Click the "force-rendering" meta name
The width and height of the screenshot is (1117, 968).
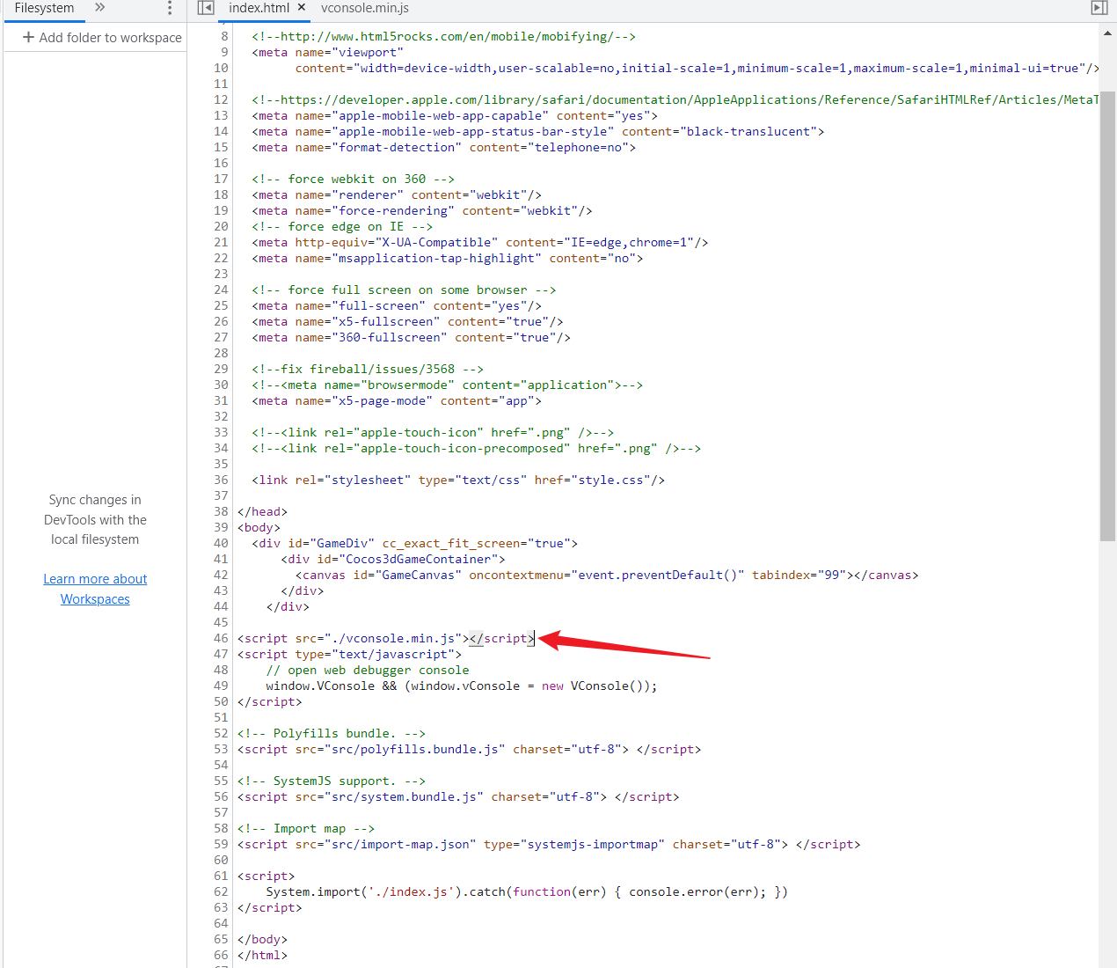(393, 210)
